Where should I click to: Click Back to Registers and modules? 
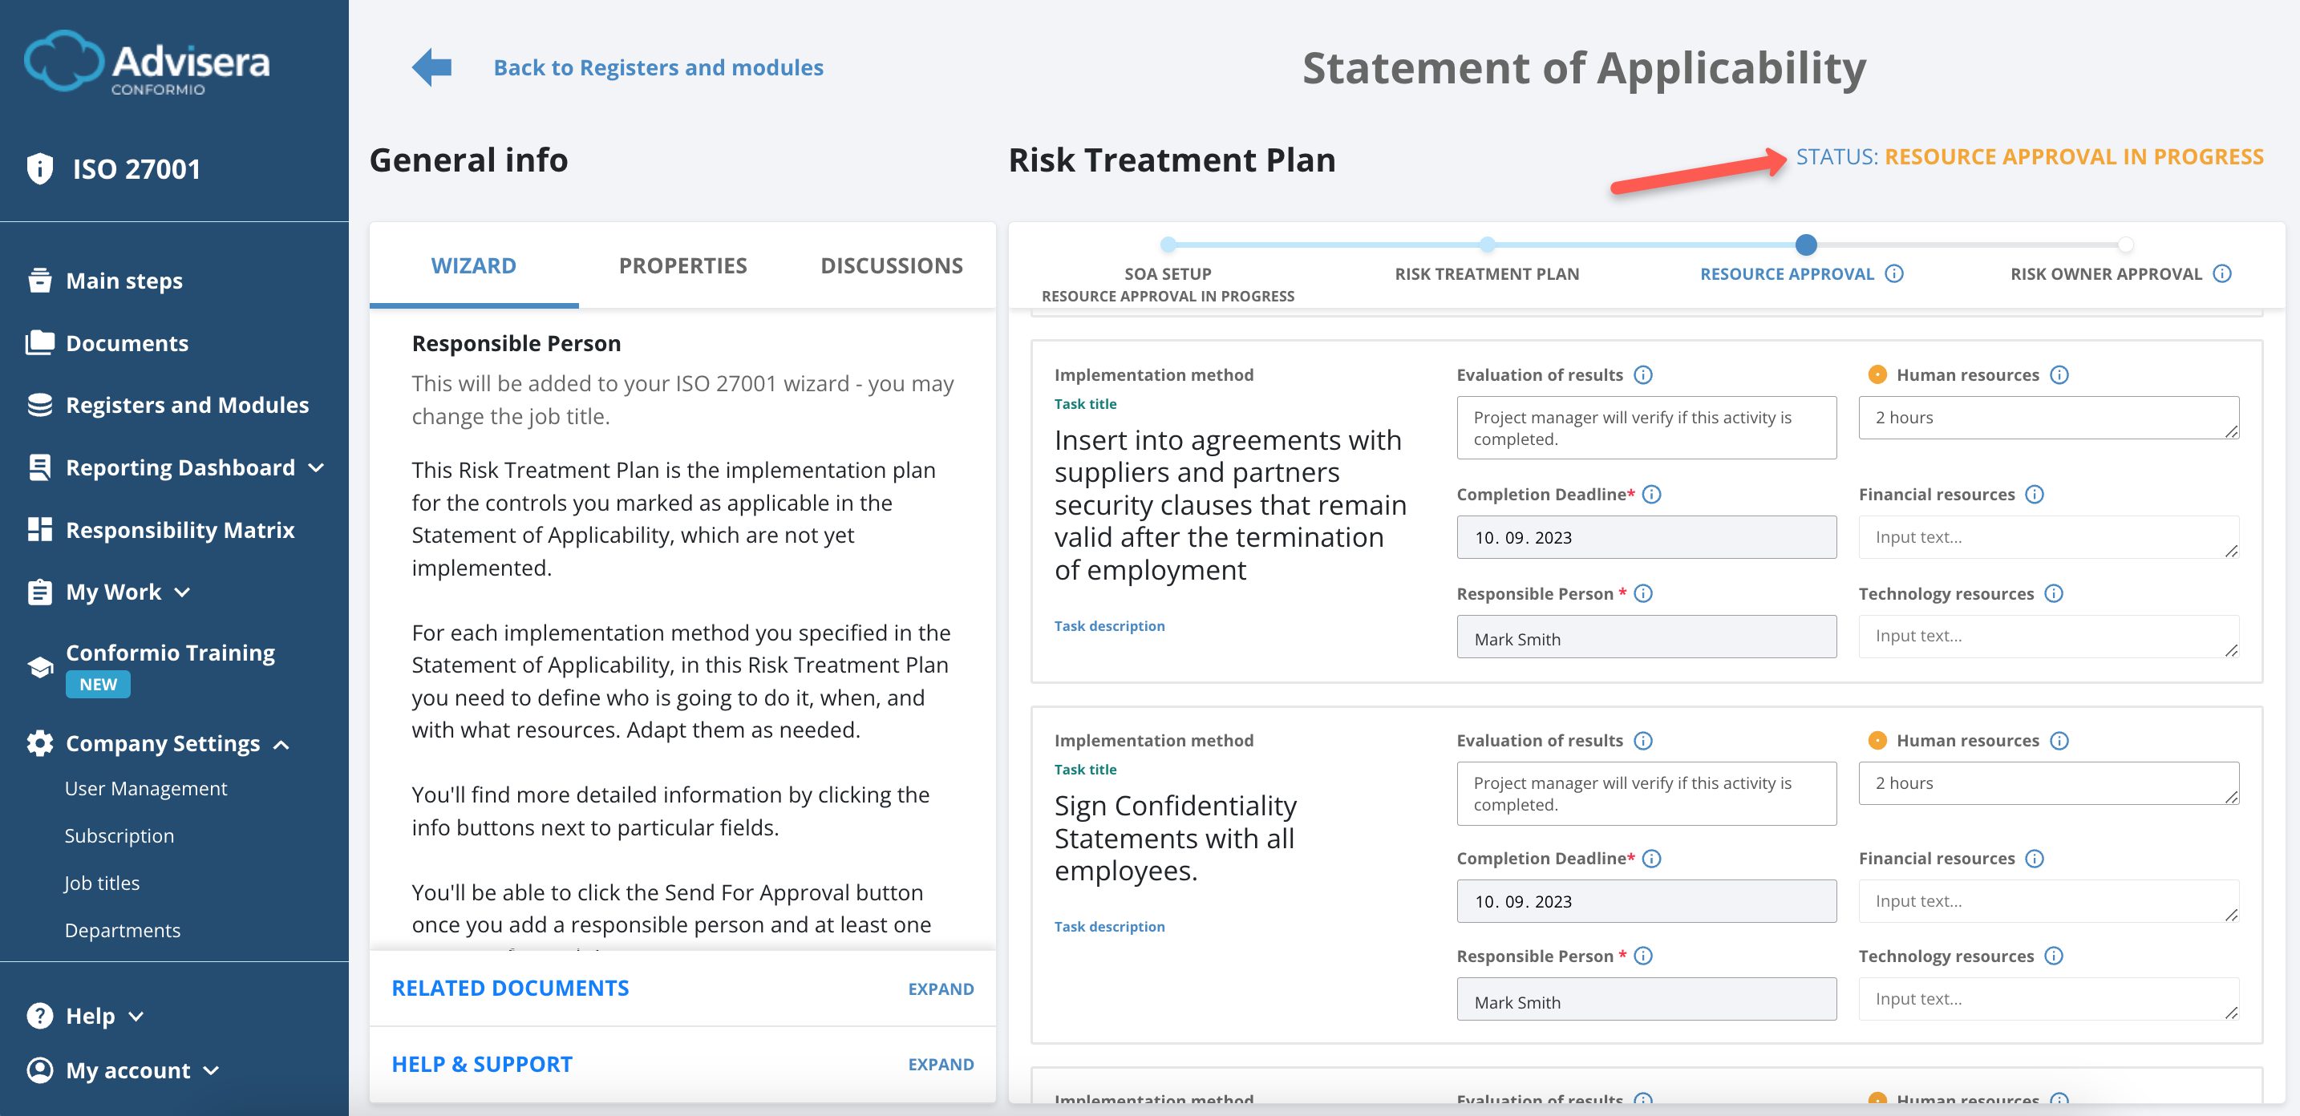(658, 66)
